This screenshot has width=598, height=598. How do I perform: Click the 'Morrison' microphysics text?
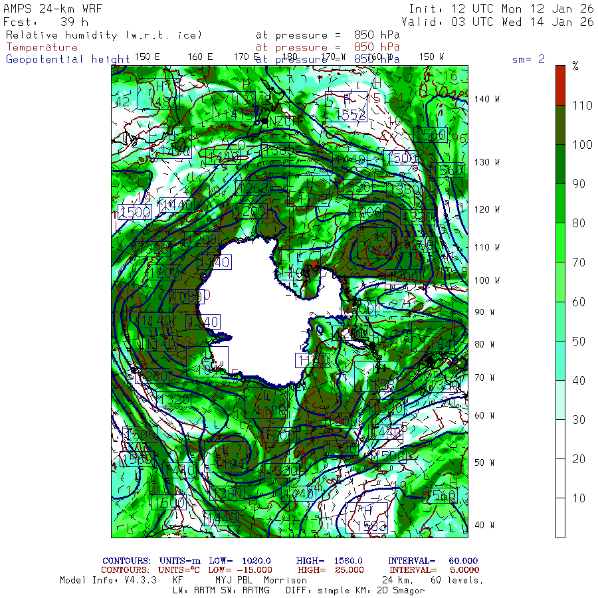285,580
